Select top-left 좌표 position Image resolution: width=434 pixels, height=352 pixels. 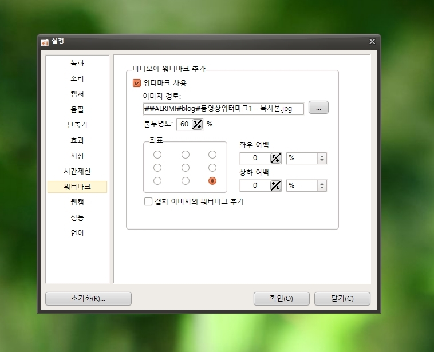pos(157,155)
